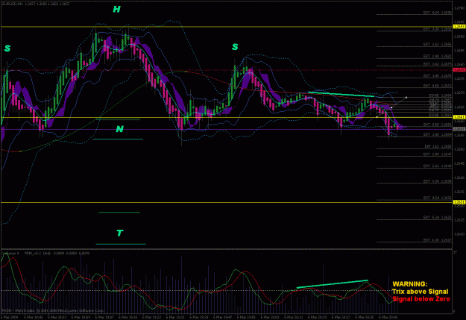The image size is (466, 320).
Task: Select the lowest 'EXT 6.38' level label
Action: coord(437,240)
